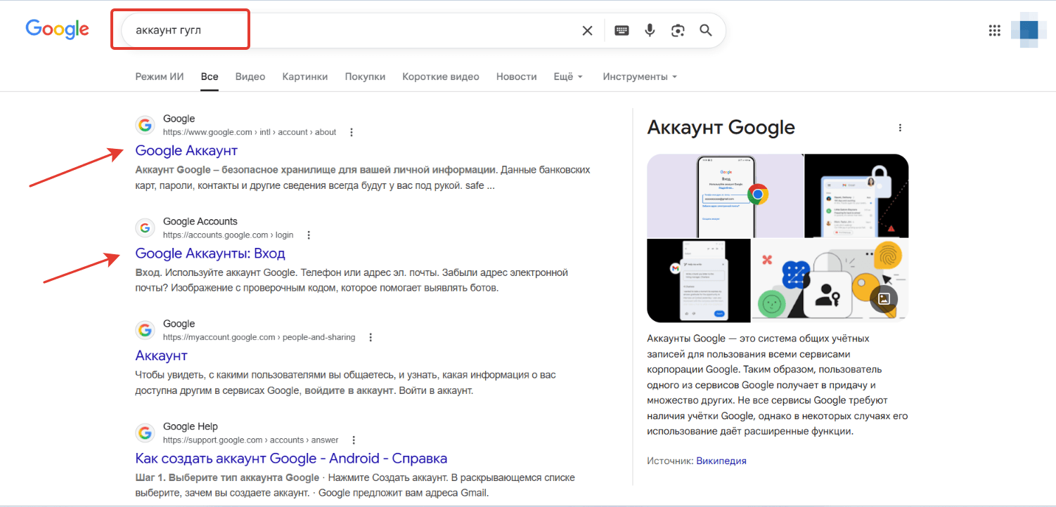Screen dimensions: 1056x507
Task: Open image gallery icon on the fingerprint thumbnail
Action: (884, 298)
